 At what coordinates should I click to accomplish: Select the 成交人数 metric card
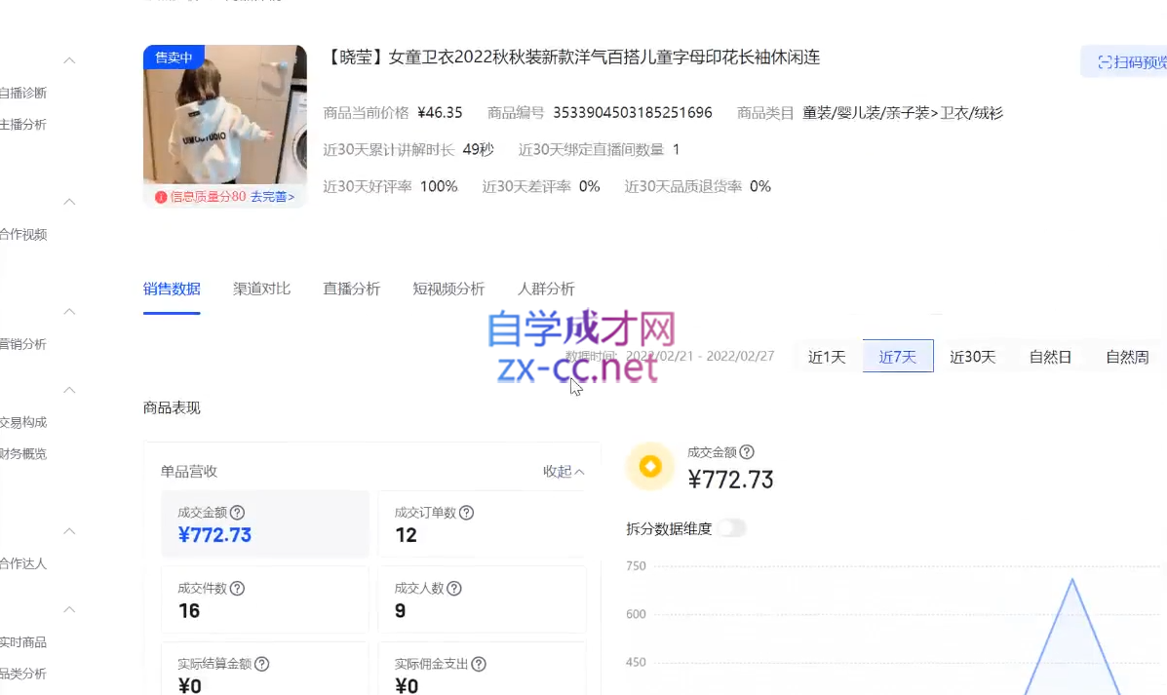482,599
